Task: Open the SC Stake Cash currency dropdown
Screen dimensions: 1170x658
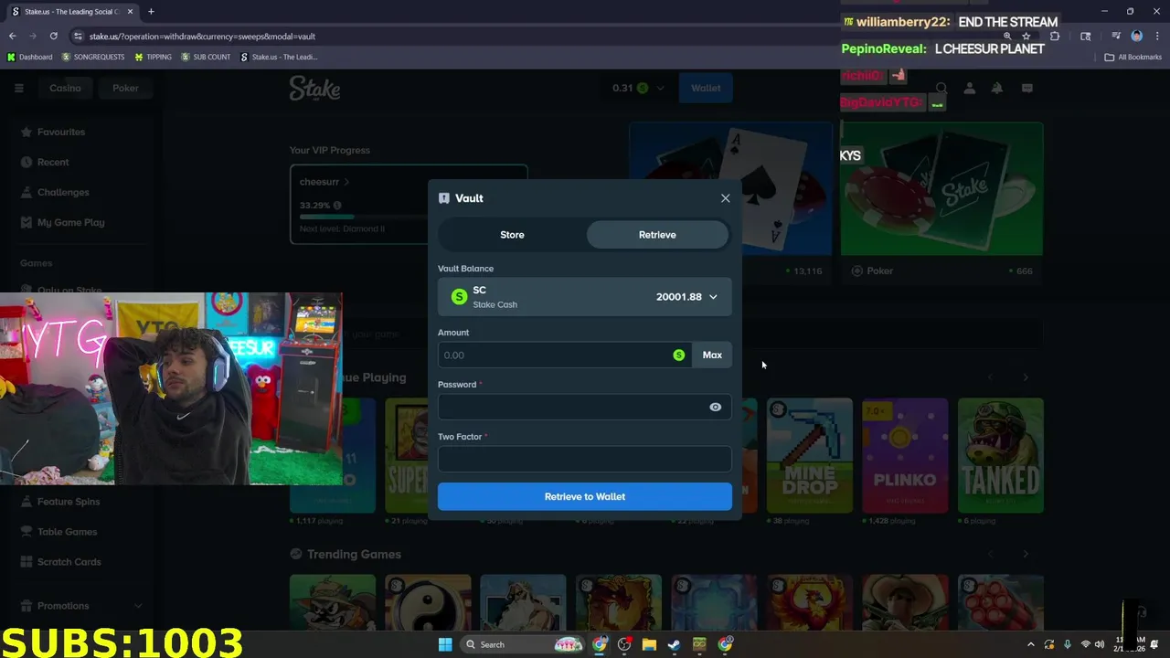Action: (585, 297)
